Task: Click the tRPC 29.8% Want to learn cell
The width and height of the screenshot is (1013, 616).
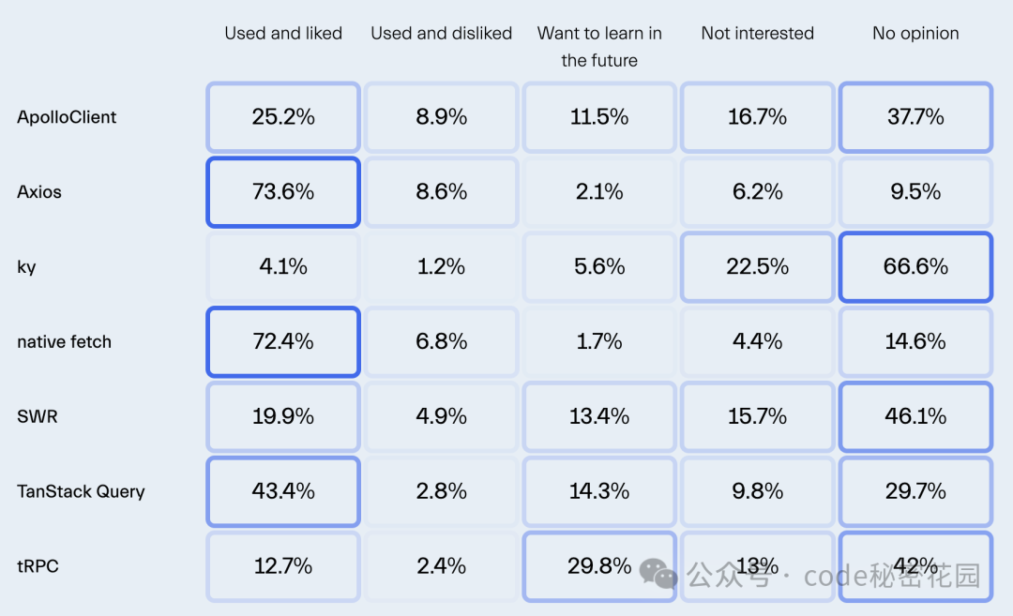Action: pyautogui.click(x=599, y=566)
